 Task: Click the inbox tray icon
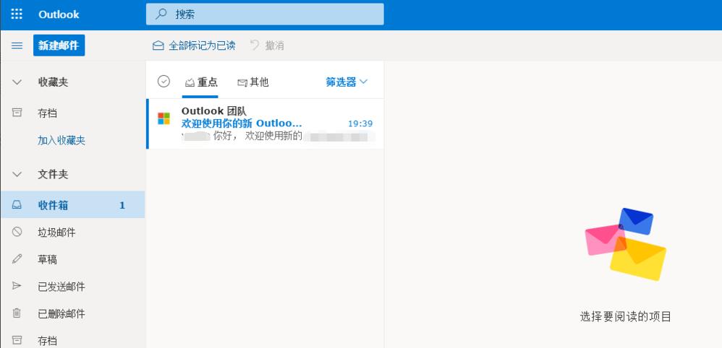pyautogui.click(x=17, y=205)
